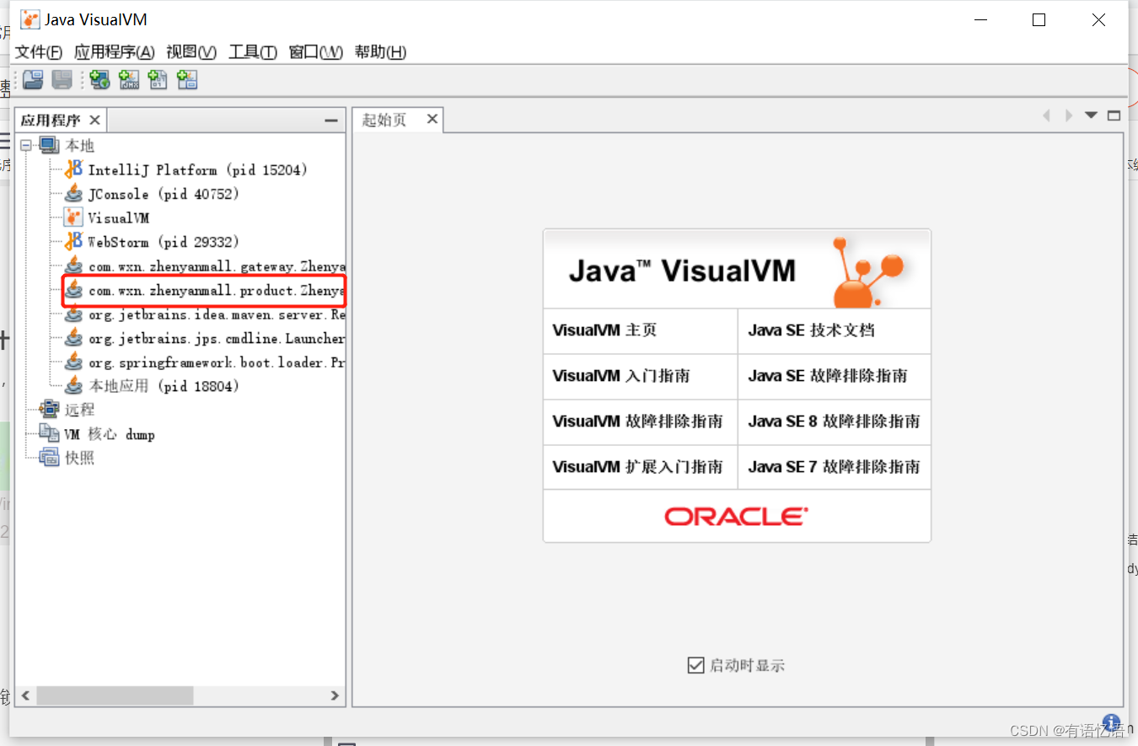Open the VisualVM 扩展入门指南 link
Viewport: 1138px width, 746px height.
637,466
